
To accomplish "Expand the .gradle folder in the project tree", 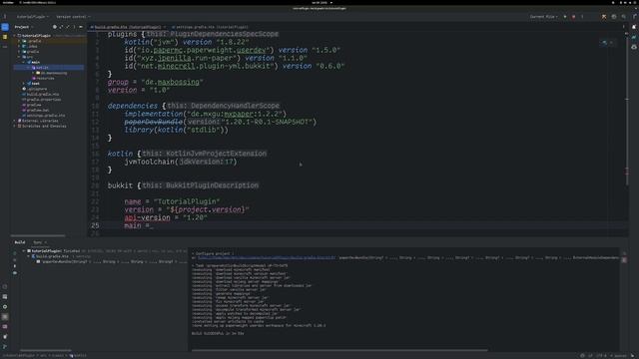I will 19,41.
